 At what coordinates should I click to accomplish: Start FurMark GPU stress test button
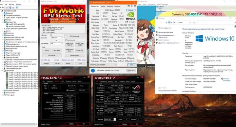(75, 36)
